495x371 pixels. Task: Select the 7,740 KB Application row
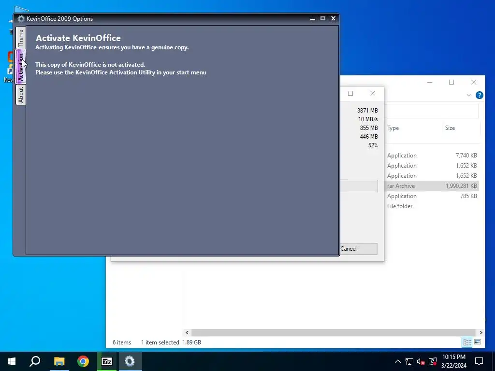pyautogui.click(x=432, y=156)
